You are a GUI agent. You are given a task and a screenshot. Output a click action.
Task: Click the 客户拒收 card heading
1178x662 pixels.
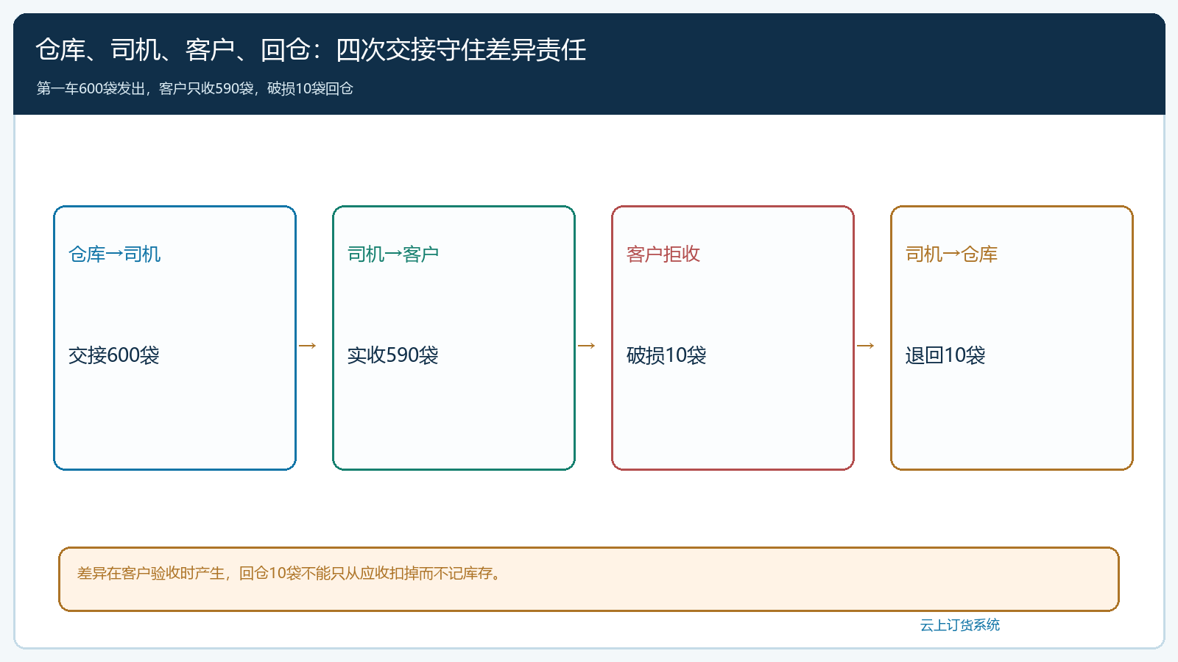point(663,255)
